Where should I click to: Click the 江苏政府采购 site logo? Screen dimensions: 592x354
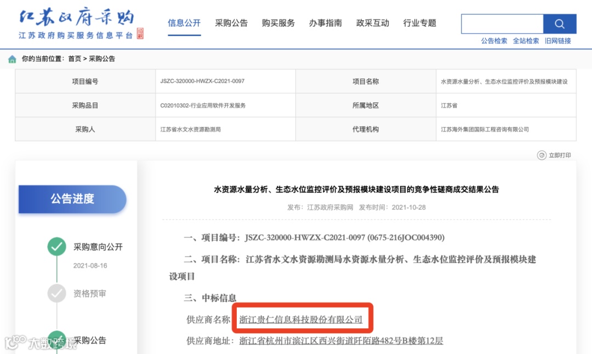(x=76, y=24)
